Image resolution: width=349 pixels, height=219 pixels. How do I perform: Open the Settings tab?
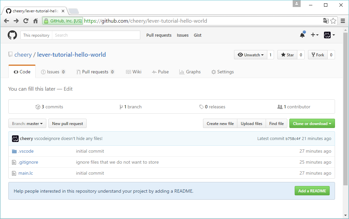tap(222, 72)
